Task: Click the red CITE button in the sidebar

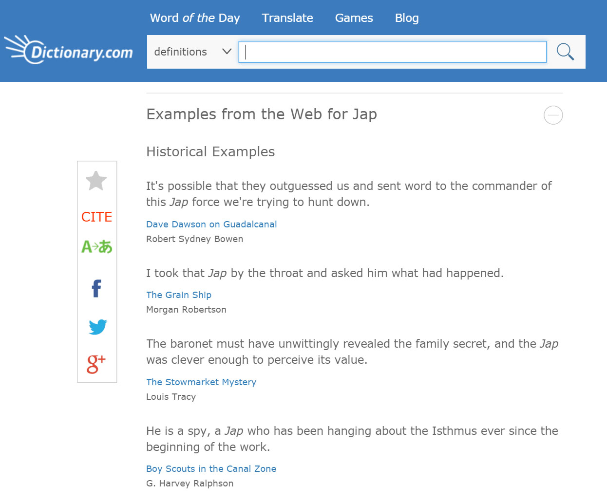Action: pyautogui.click(x=96, y=217)
